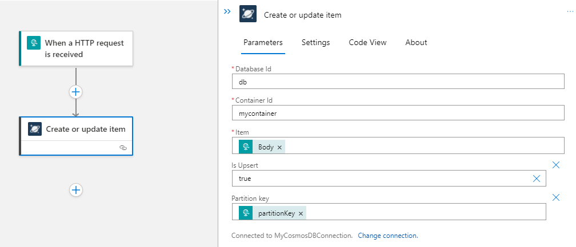
Task: Click the Partition key label
Action: pyautogui.click(x=250, y=199)
